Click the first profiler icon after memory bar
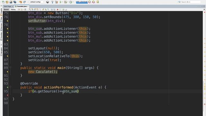Screen dimensions: 206x116 [x=90, y=2]
